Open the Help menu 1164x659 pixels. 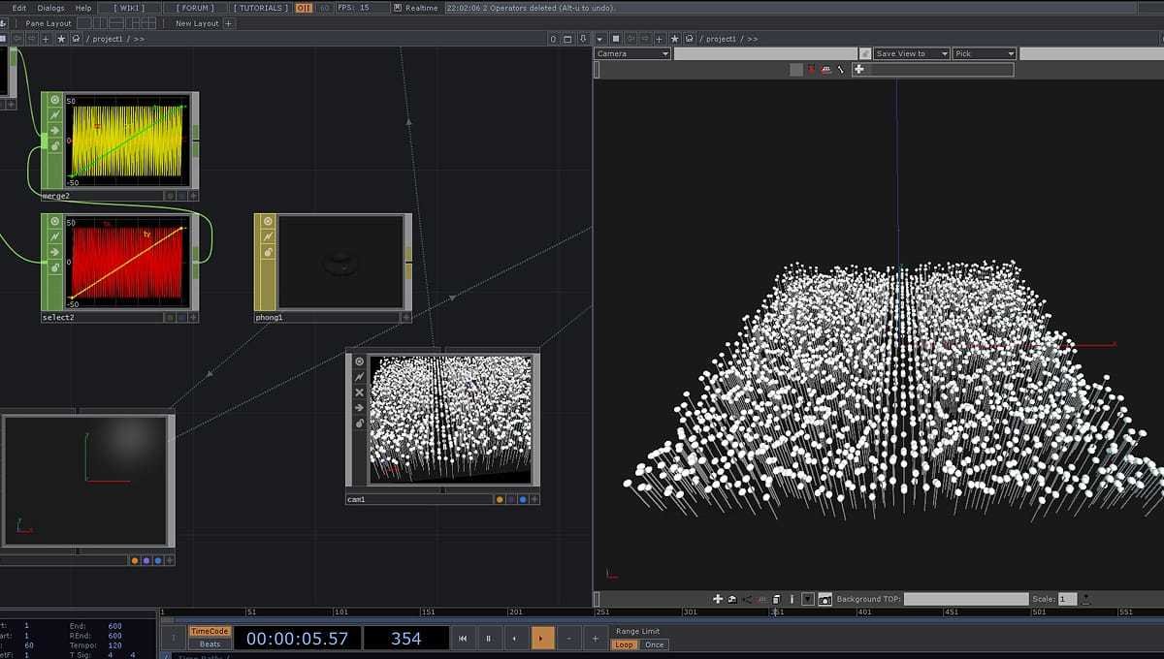click(83, 8)
